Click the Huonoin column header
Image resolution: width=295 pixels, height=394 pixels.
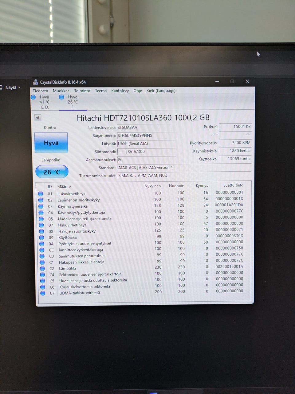177,186
